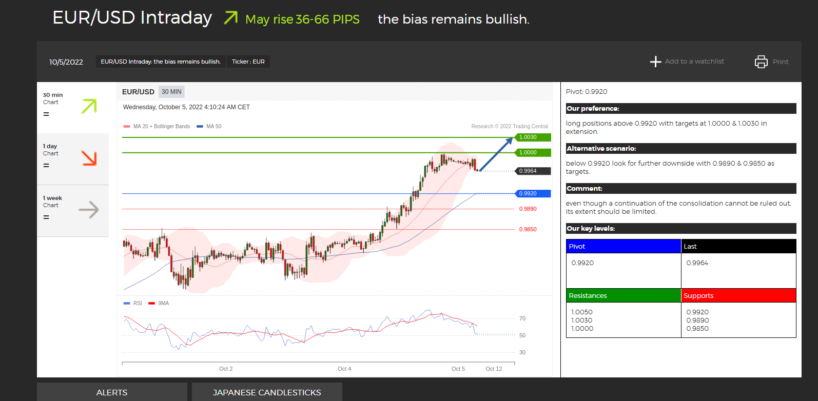The height and width of the screenshot is (401, 818).
Task: Click the Oct 12 axis label
Action: 494,369
